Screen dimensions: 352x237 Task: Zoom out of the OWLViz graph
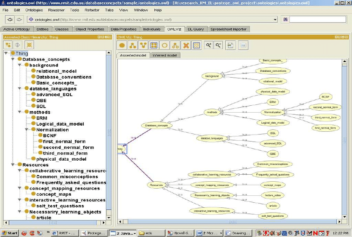pyautogui.click(x=218, y=45)
